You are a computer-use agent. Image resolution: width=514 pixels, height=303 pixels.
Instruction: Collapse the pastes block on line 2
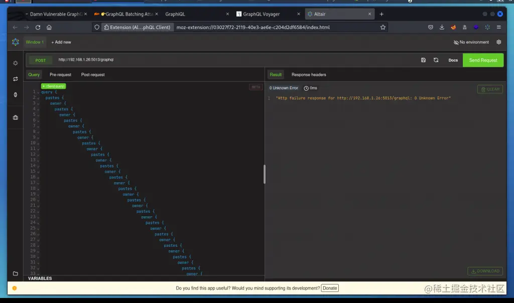pyautogui.click(x=38, y=98)
